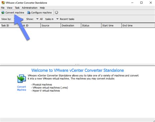Open the Administration menu

pos(29,8)
